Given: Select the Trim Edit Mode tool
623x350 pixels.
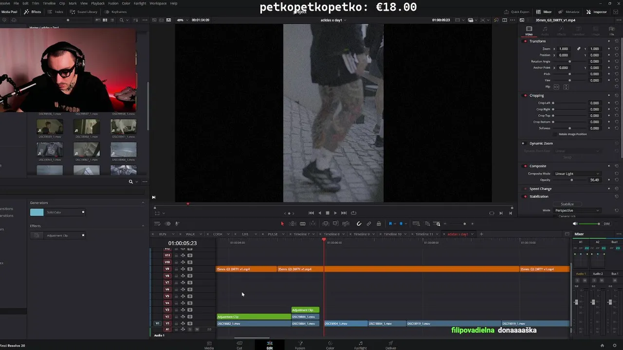Looking at the screenshot, I should tap(293, 224).
